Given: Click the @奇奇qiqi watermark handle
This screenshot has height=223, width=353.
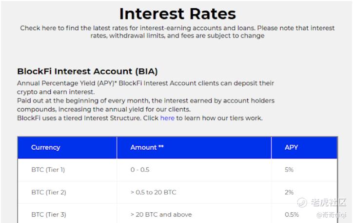Looking at the screenshot, I should pos(331,215).
